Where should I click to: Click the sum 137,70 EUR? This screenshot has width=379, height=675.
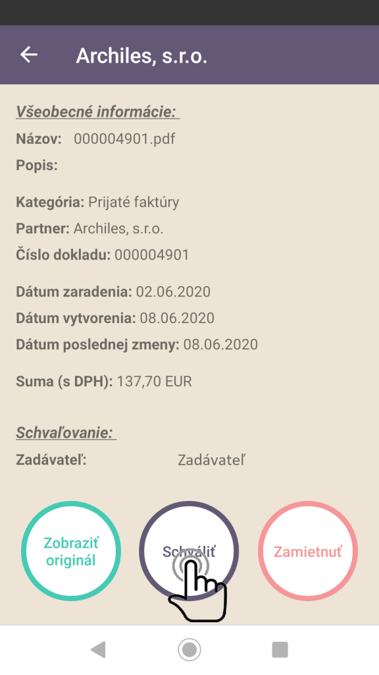pos(154,382)
